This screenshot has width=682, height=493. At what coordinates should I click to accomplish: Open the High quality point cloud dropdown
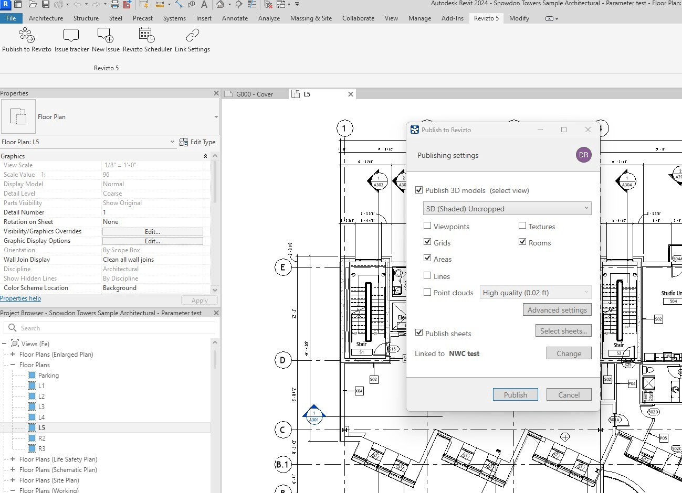(x=536, y=293)
